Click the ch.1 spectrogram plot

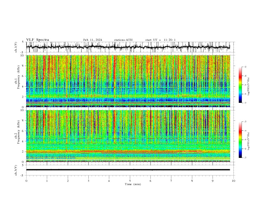click(x=128, y=81)
